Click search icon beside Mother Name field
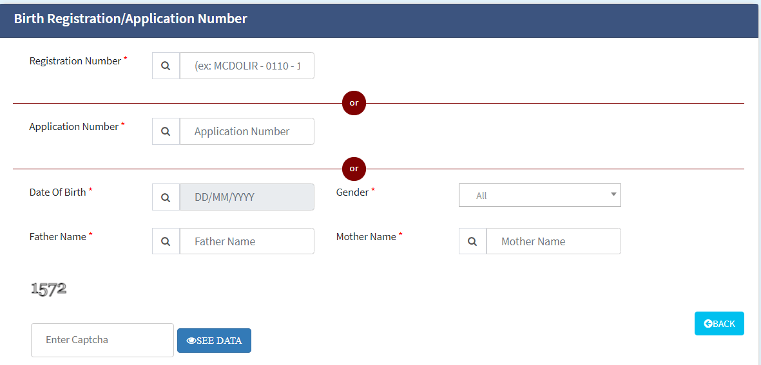The width and height of the screenshot is (761, 365). tap(472, 241)
